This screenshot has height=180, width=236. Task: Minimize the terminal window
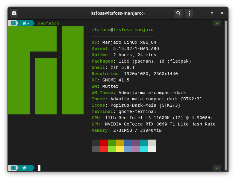coord(202,13)
